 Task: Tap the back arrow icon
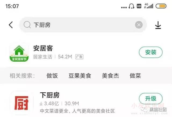[x=11, y=25]
